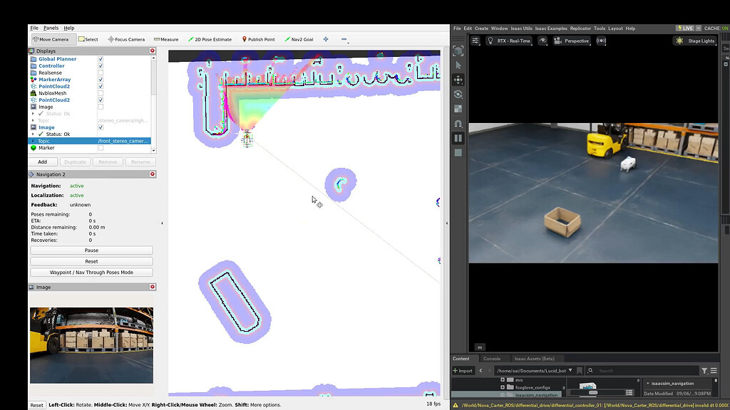This screenshot has height=410, width=730.
Task: Disable the Global Planner display
Action: [100, 58]
